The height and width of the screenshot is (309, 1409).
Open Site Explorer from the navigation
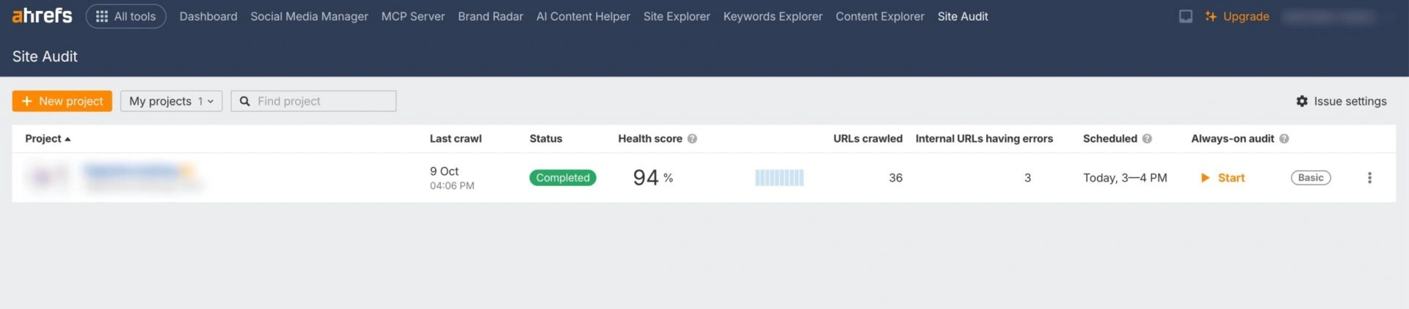(x=676, y=16)
